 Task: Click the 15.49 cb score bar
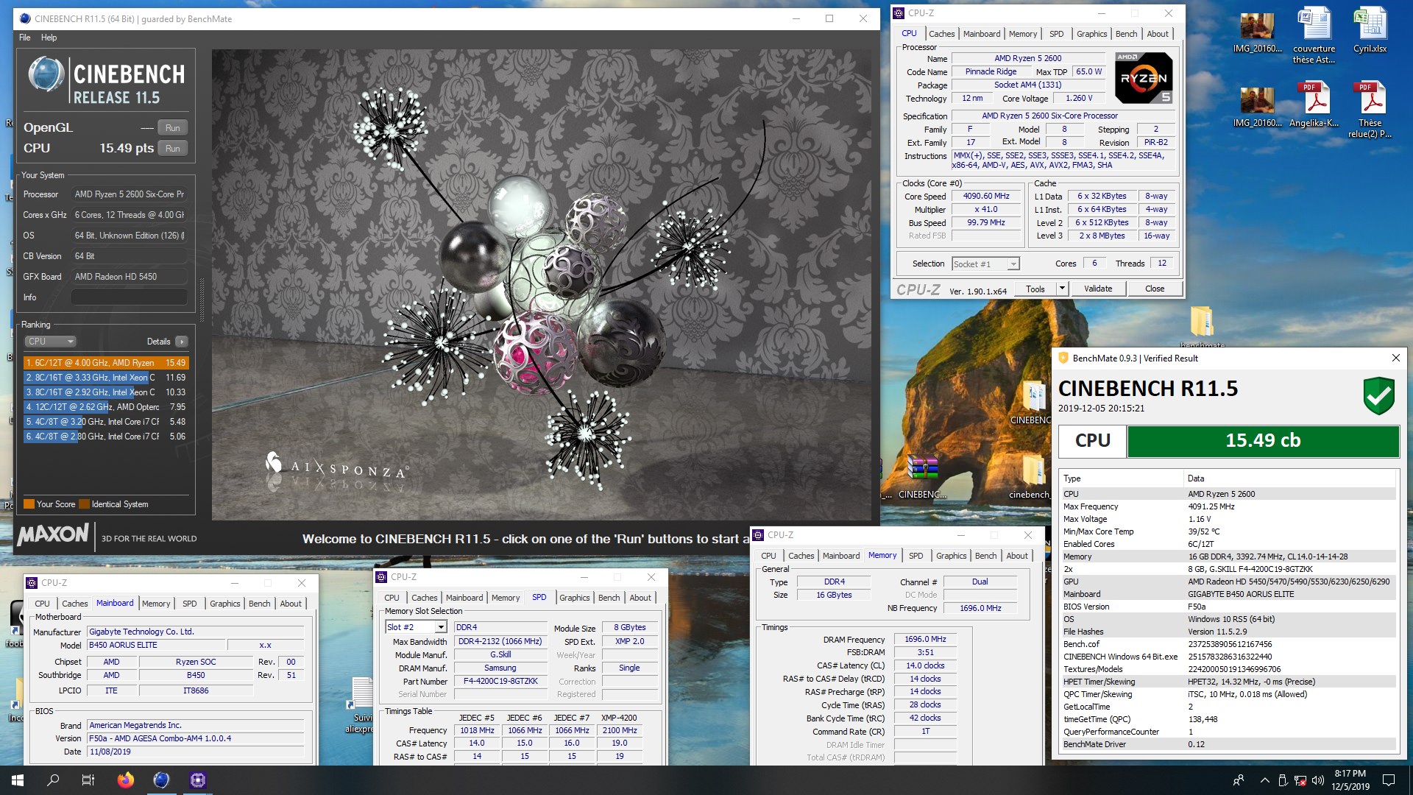[x=1263, y=441]
